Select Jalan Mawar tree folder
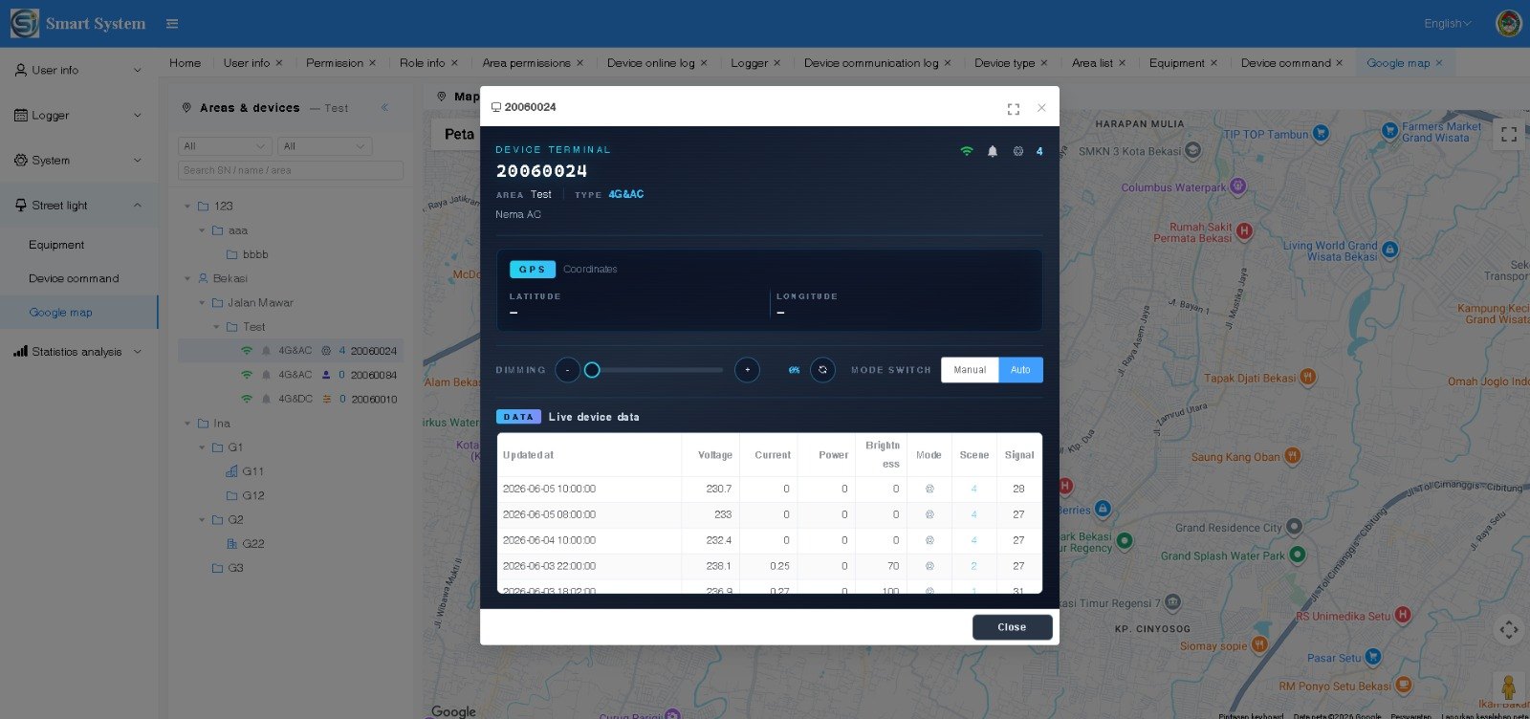 click(260, 302)
